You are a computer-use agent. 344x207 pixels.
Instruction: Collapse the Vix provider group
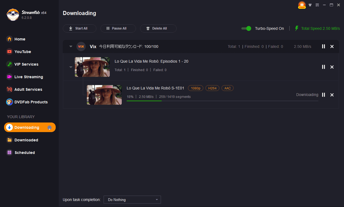pyautogui.click(x=71, y=46)
